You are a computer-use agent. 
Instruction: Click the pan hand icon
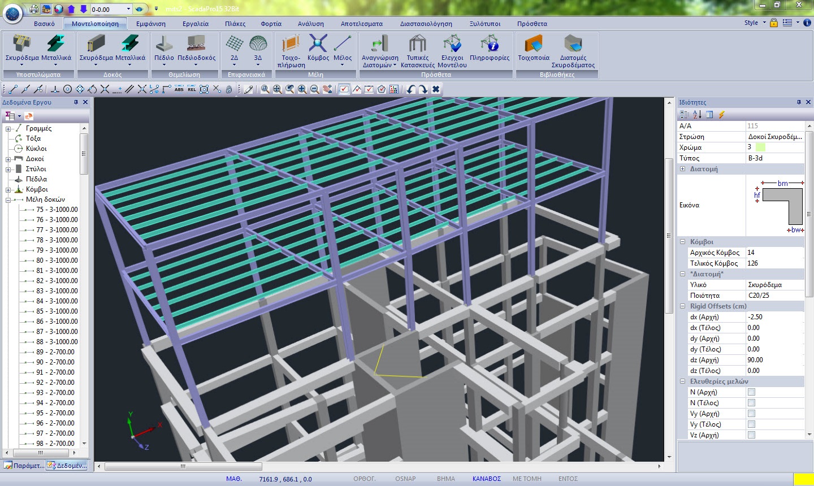coord(327,89)
